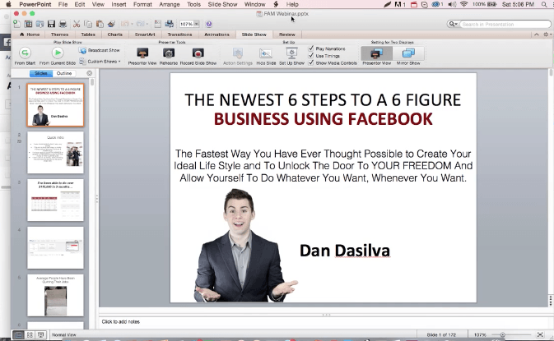Close the slides pane with X icon
Screen dimensions: 554x341
pos(90,73)
